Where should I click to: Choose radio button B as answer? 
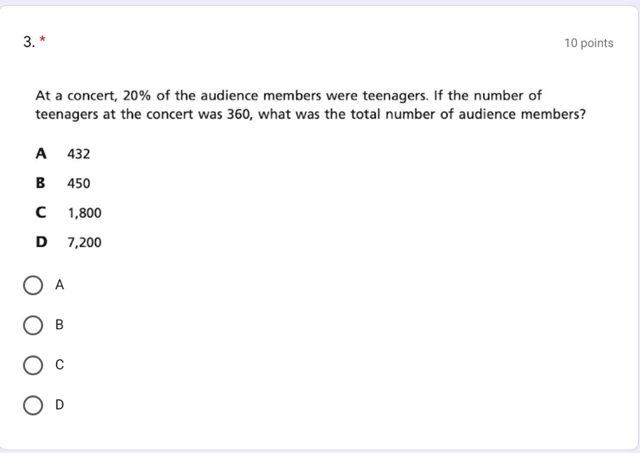33,325
